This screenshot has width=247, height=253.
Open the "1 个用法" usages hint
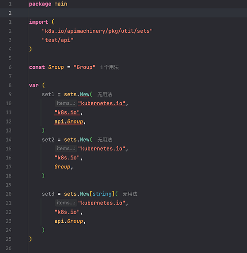pos(110,67)
